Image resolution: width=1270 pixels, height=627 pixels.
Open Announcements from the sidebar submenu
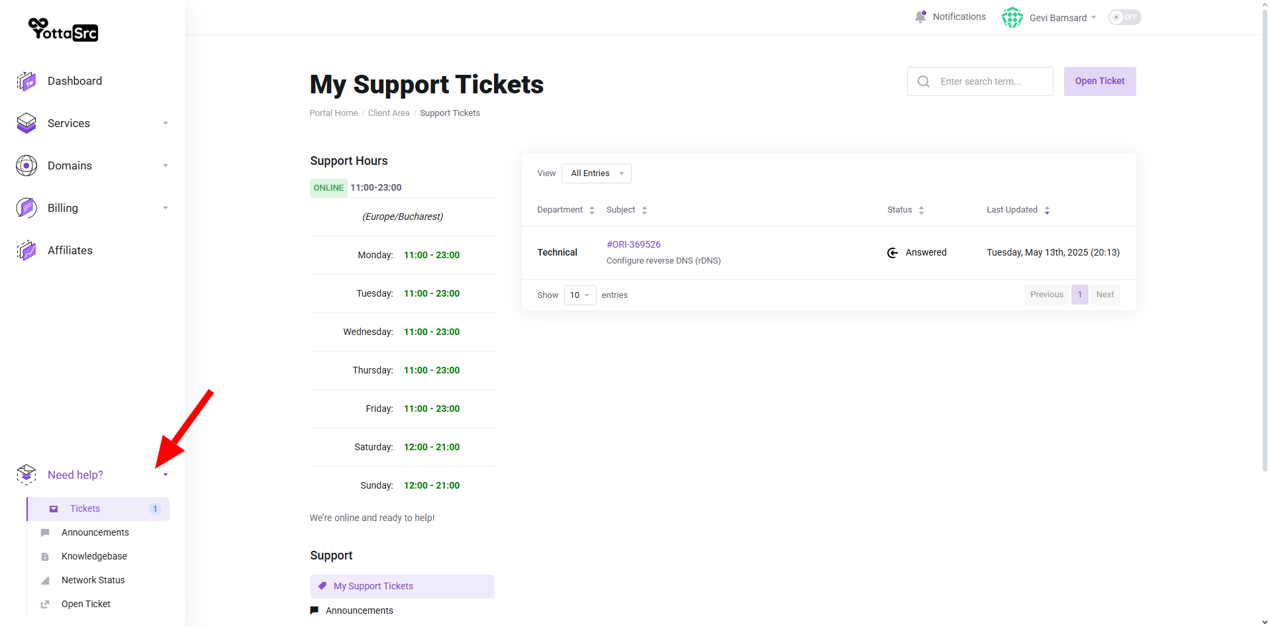(95, 533)
